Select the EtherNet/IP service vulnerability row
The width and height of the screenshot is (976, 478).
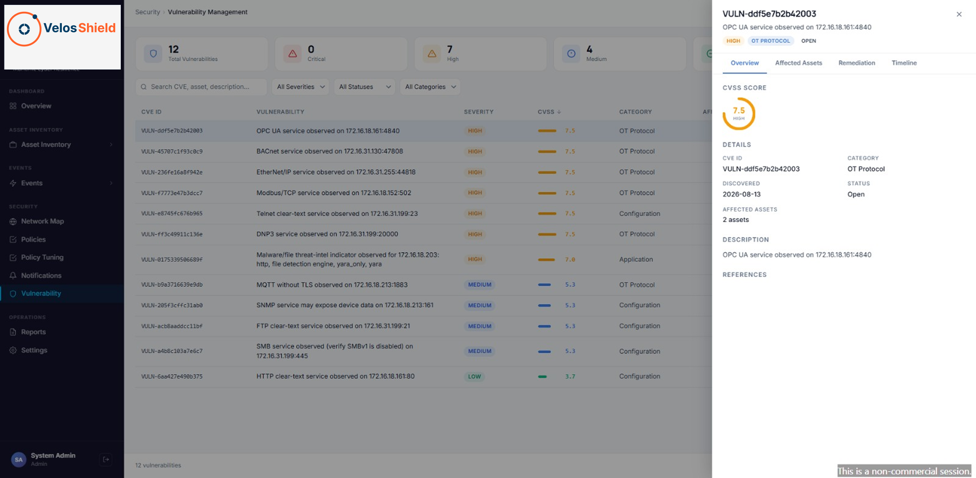pyautogui.click(x=423, y=172)
